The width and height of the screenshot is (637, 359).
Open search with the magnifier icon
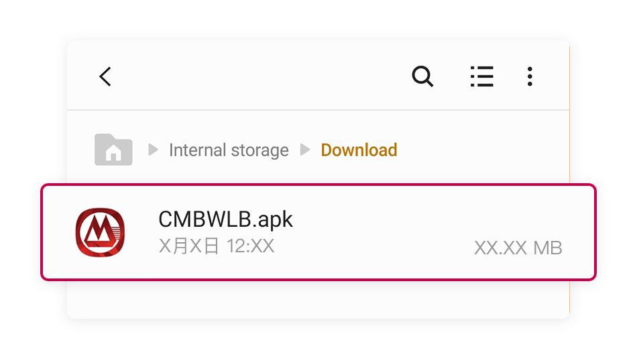point(422,76)
